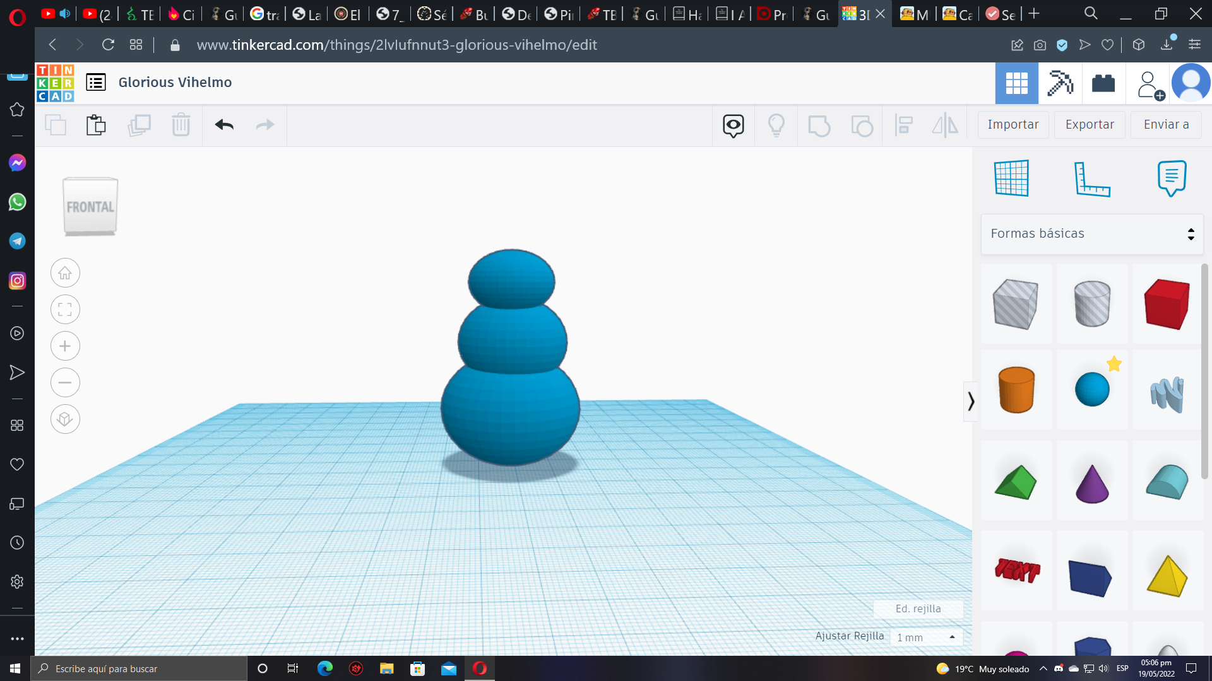
Task: Zoom in with the plus button
Action: pyautogui.click(x=65, y=346)
